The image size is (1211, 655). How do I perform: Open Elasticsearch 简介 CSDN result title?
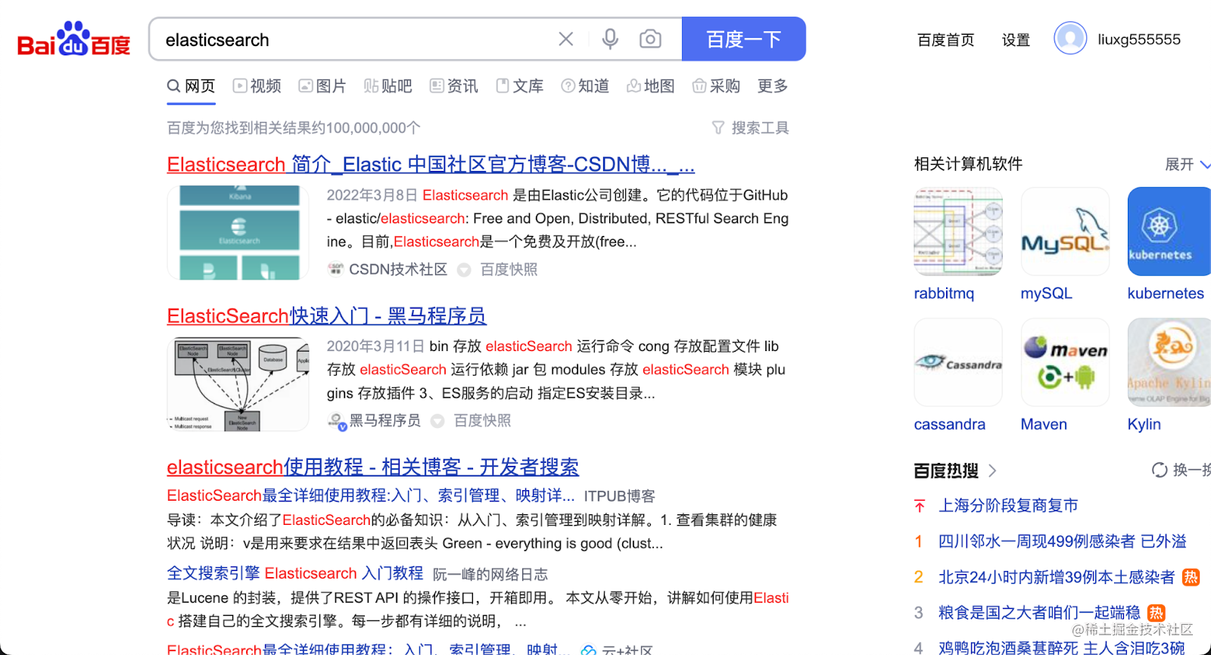(x=431, y=164)
